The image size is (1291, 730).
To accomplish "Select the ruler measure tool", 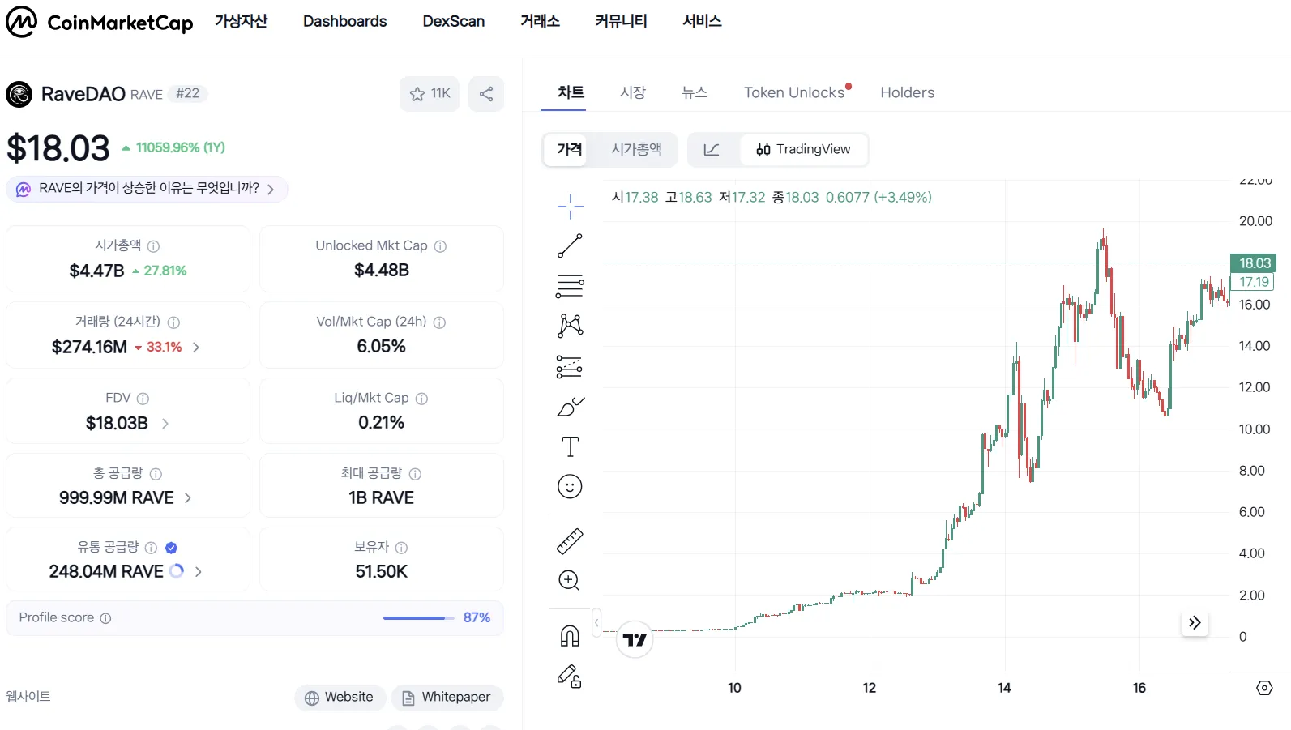I will tap(570, 541).
